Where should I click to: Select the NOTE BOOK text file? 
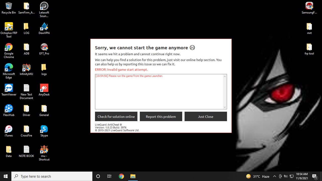26,151
